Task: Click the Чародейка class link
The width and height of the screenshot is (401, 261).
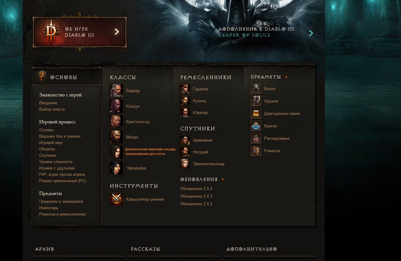Action: click(136, 168)
